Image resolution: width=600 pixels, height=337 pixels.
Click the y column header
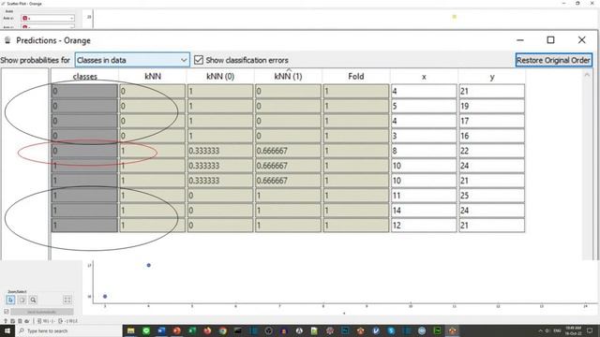tap(491, 77)
